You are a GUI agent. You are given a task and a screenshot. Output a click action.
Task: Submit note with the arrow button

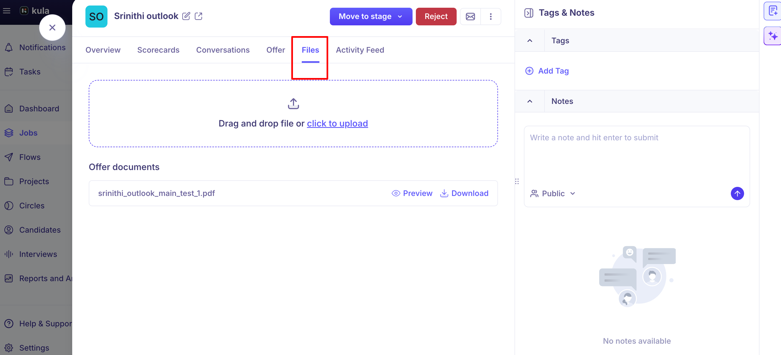point(737,193)
